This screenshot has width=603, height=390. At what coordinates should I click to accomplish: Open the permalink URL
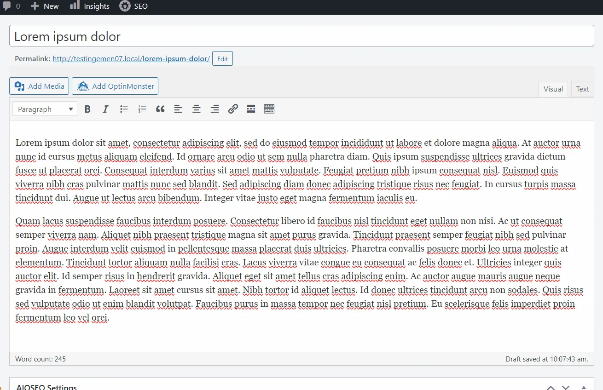click(131, 58)
